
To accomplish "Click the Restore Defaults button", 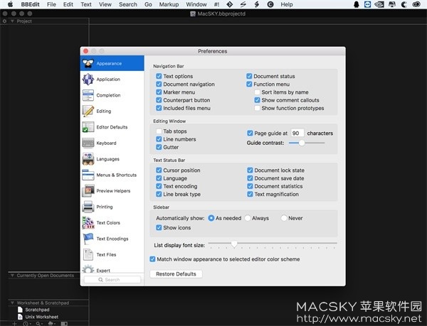I will click(176, 274).
